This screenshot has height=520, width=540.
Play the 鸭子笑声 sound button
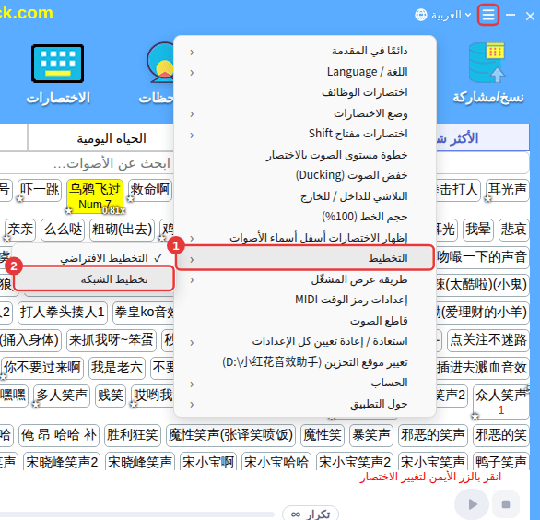point(501,462)
